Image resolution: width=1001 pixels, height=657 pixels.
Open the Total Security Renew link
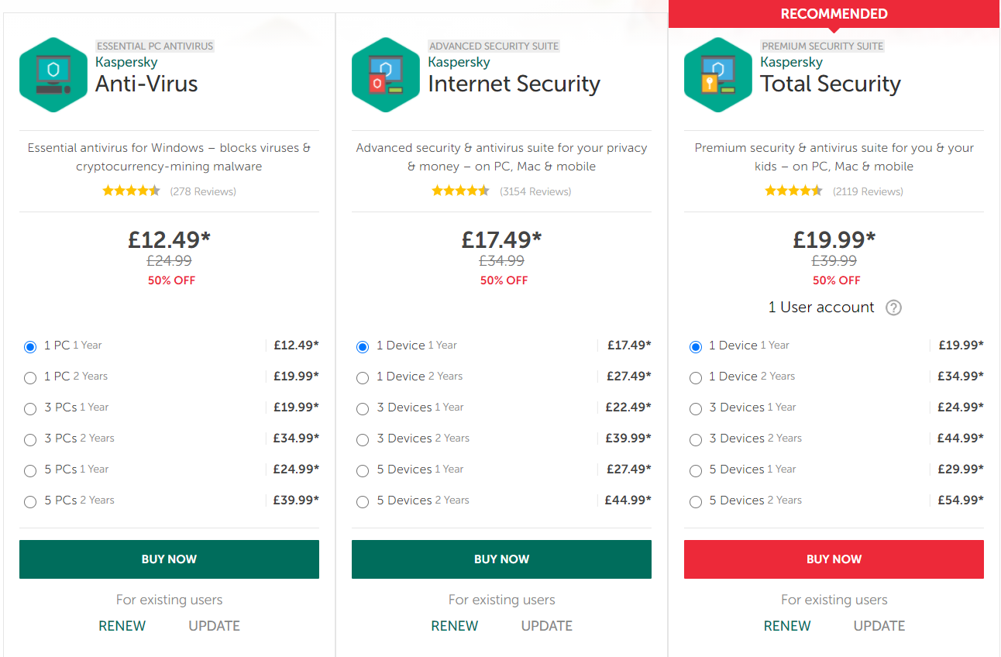click(x=787, y=626)
